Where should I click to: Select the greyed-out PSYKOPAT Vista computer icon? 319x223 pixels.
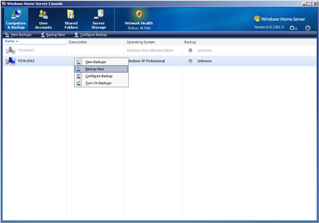(x=10, y=50)
